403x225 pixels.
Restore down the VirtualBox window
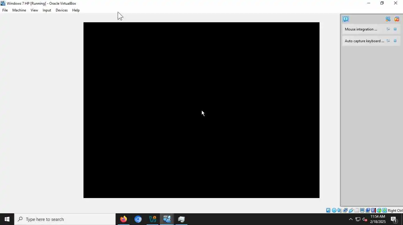tap(382, 3)
